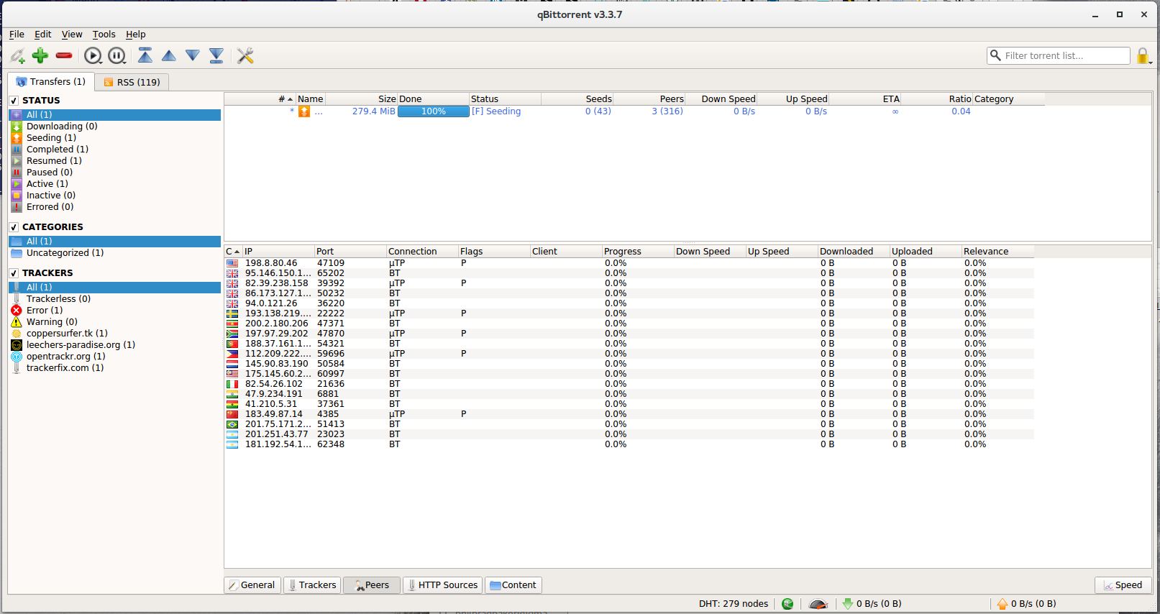Toggle the STATUS filter checkbox
1160x614 pixels.
click(14, 101)
